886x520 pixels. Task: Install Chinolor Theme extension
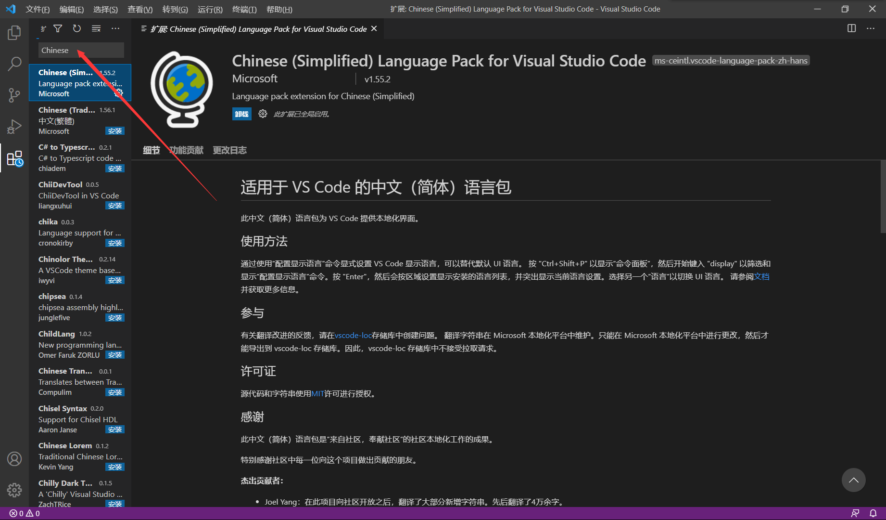115,280
